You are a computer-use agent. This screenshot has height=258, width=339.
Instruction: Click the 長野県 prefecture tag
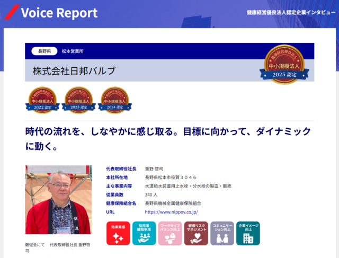pos(41,51)
